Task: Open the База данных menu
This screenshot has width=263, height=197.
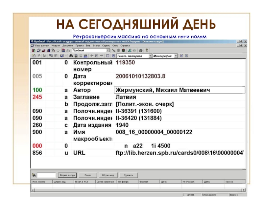Action: coord(40,46)
